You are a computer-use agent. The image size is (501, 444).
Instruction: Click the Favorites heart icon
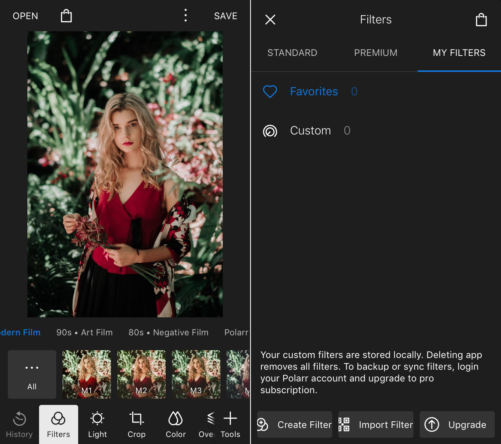(x=270, y=91)
